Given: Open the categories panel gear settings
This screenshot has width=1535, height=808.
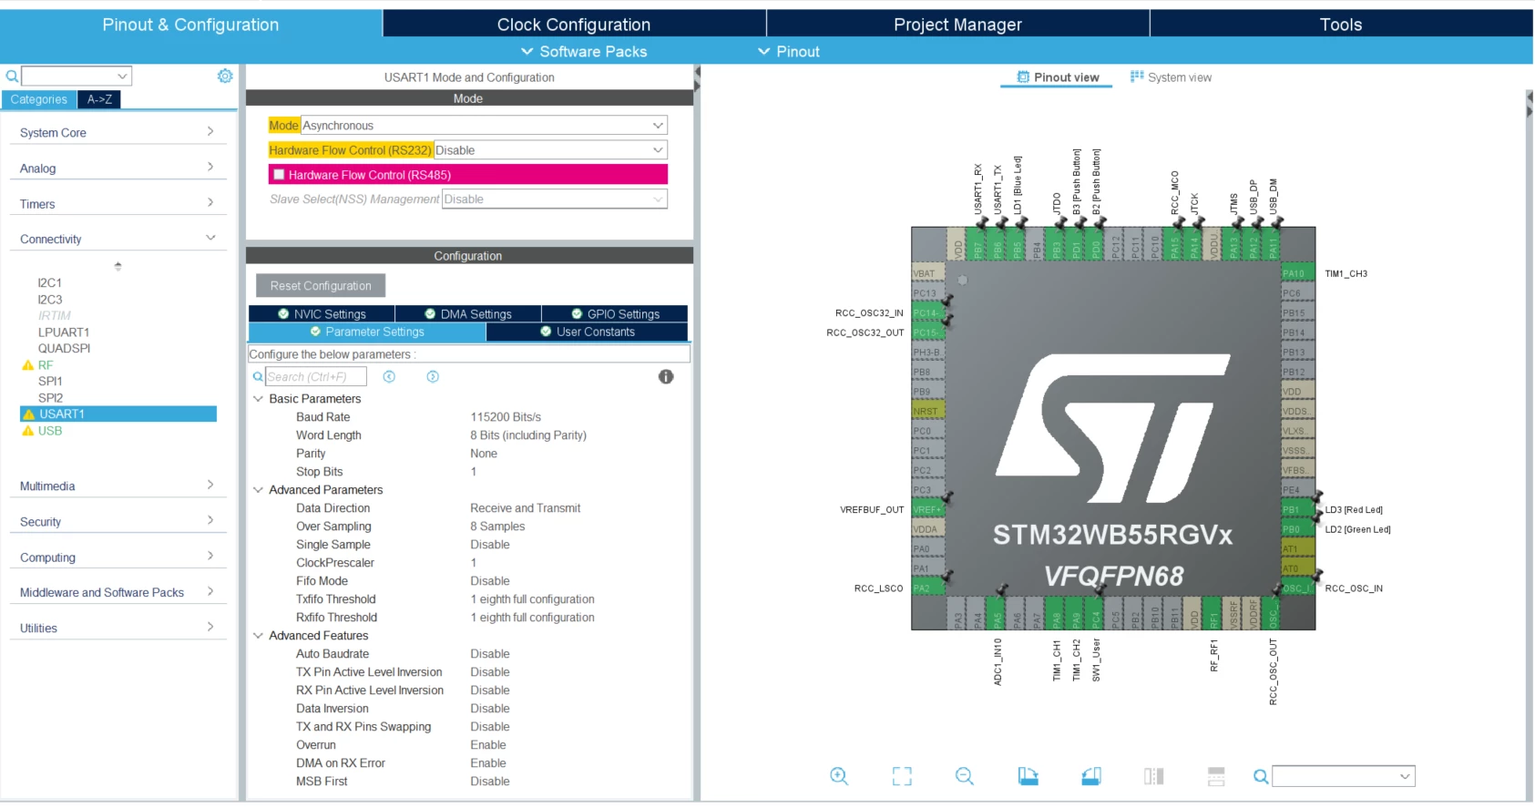Looking at the screenshot, I should (225, 76).
